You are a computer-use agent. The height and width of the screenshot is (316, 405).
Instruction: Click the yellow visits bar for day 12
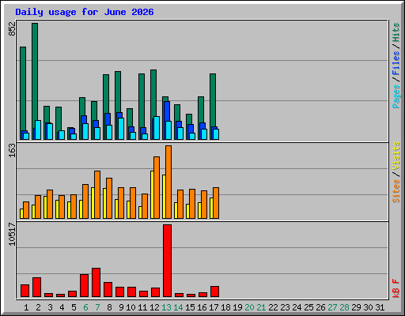152,194
